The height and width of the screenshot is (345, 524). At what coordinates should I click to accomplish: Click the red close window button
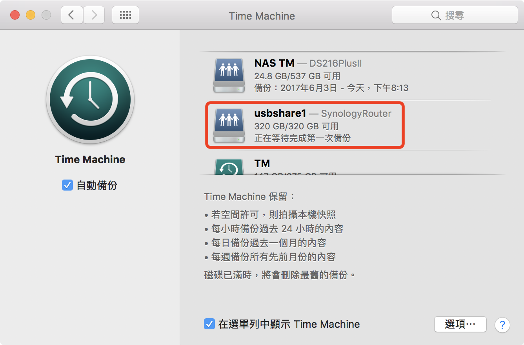point(15,15)
